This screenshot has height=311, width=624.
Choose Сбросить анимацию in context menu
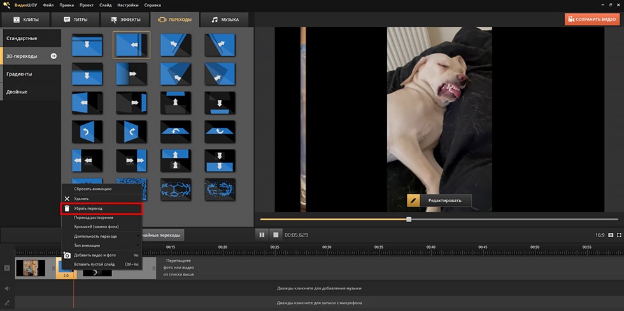[x=101, y=189]
